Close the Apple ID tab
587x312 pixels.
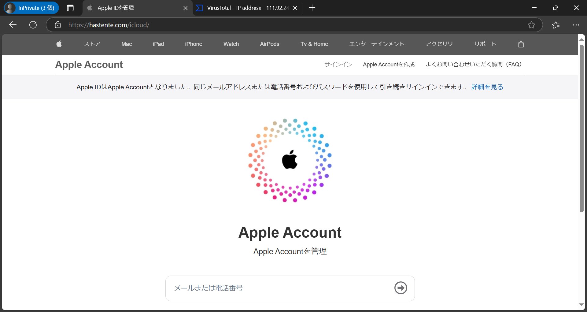pyautogui.click(x=185, y=8)
